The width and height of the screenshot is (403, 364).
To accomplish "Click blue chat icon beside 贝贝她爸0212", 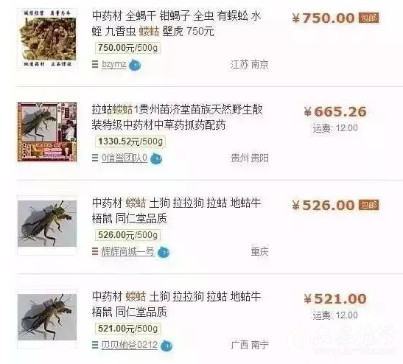I will 167,346.
